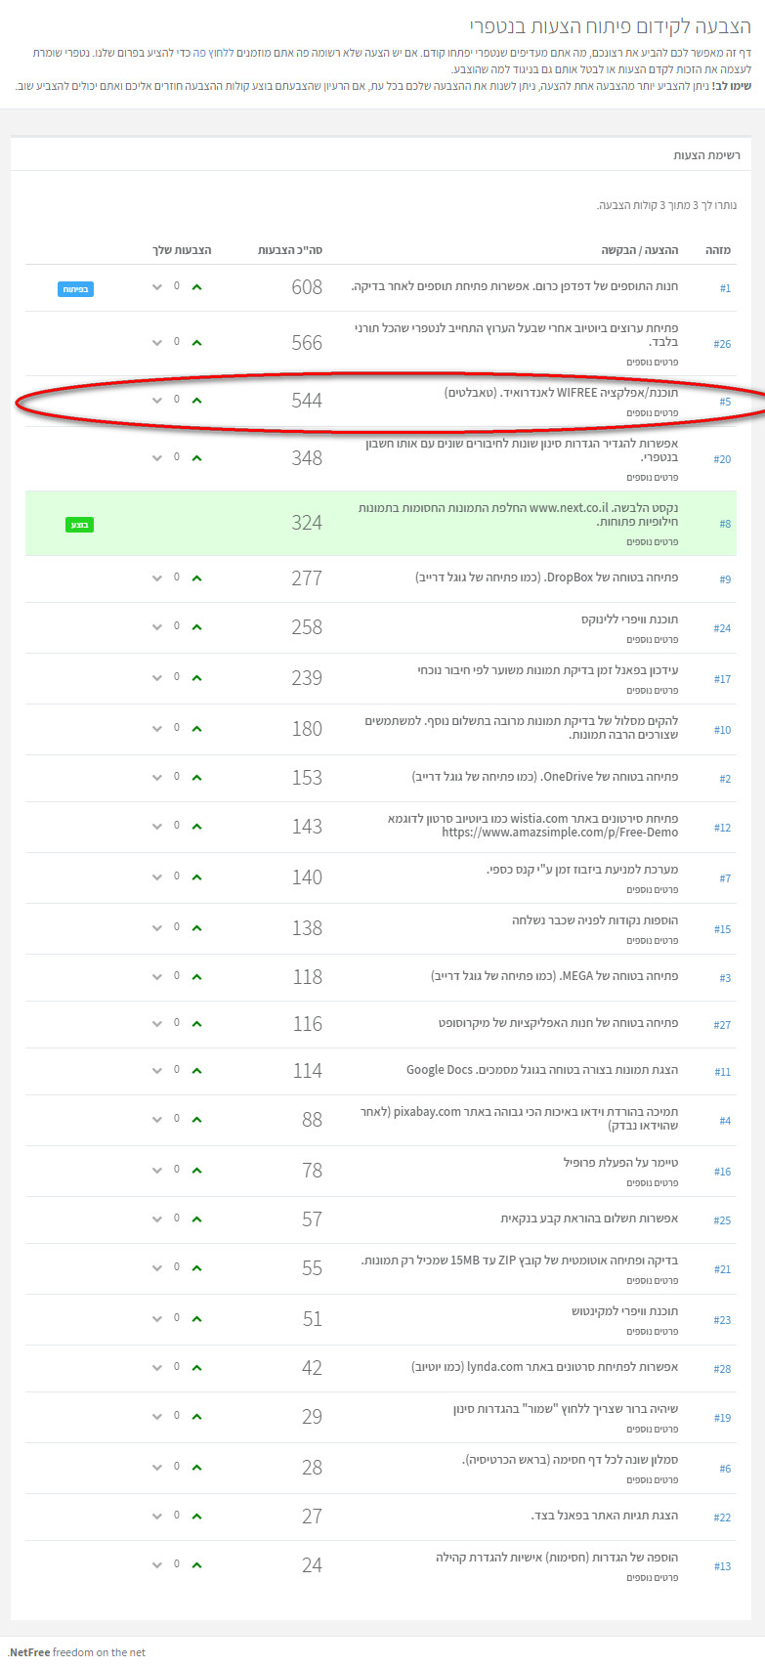Upvote suggestion #5 WIFREE for Android
This screenshot has width=765, height=1667.
(x=196, y=401)
